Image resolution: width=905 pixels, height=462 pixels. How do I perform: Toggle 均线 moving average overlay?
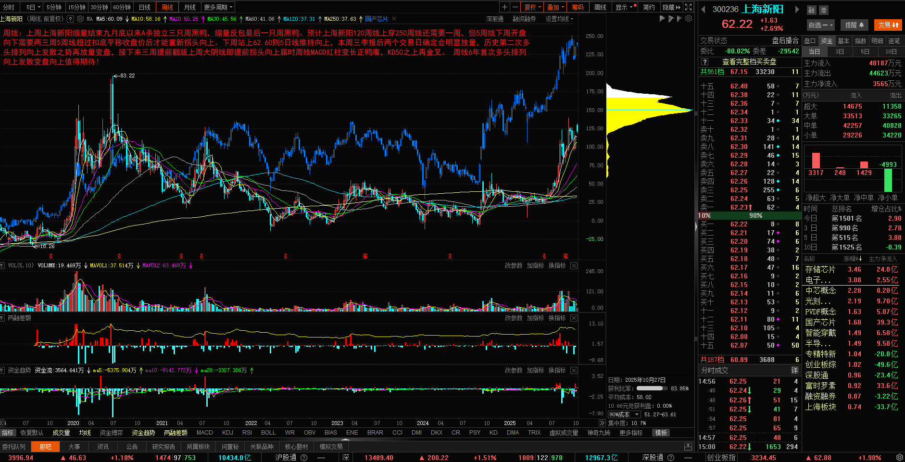[85, 433]
